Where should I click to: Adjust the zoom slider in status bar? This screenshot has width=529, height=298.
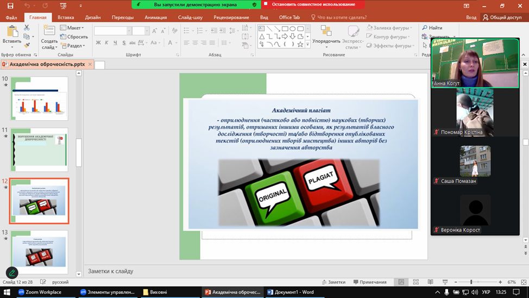(x=471, y=282)
